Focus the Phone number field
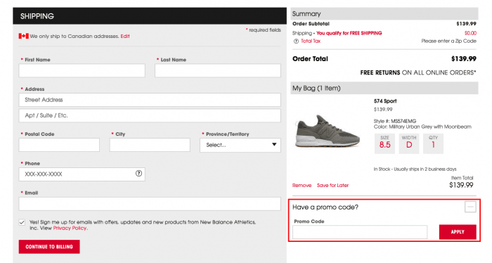Viewport: 492px width, 263px height. click(x=82, y=174)
